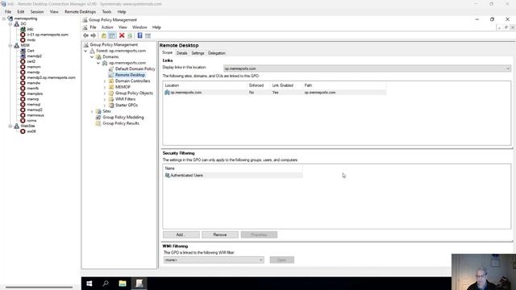The image size is (516, 290).
Task: Collapse the MEM group in RDCMan tree
Action: coord(10,45)
